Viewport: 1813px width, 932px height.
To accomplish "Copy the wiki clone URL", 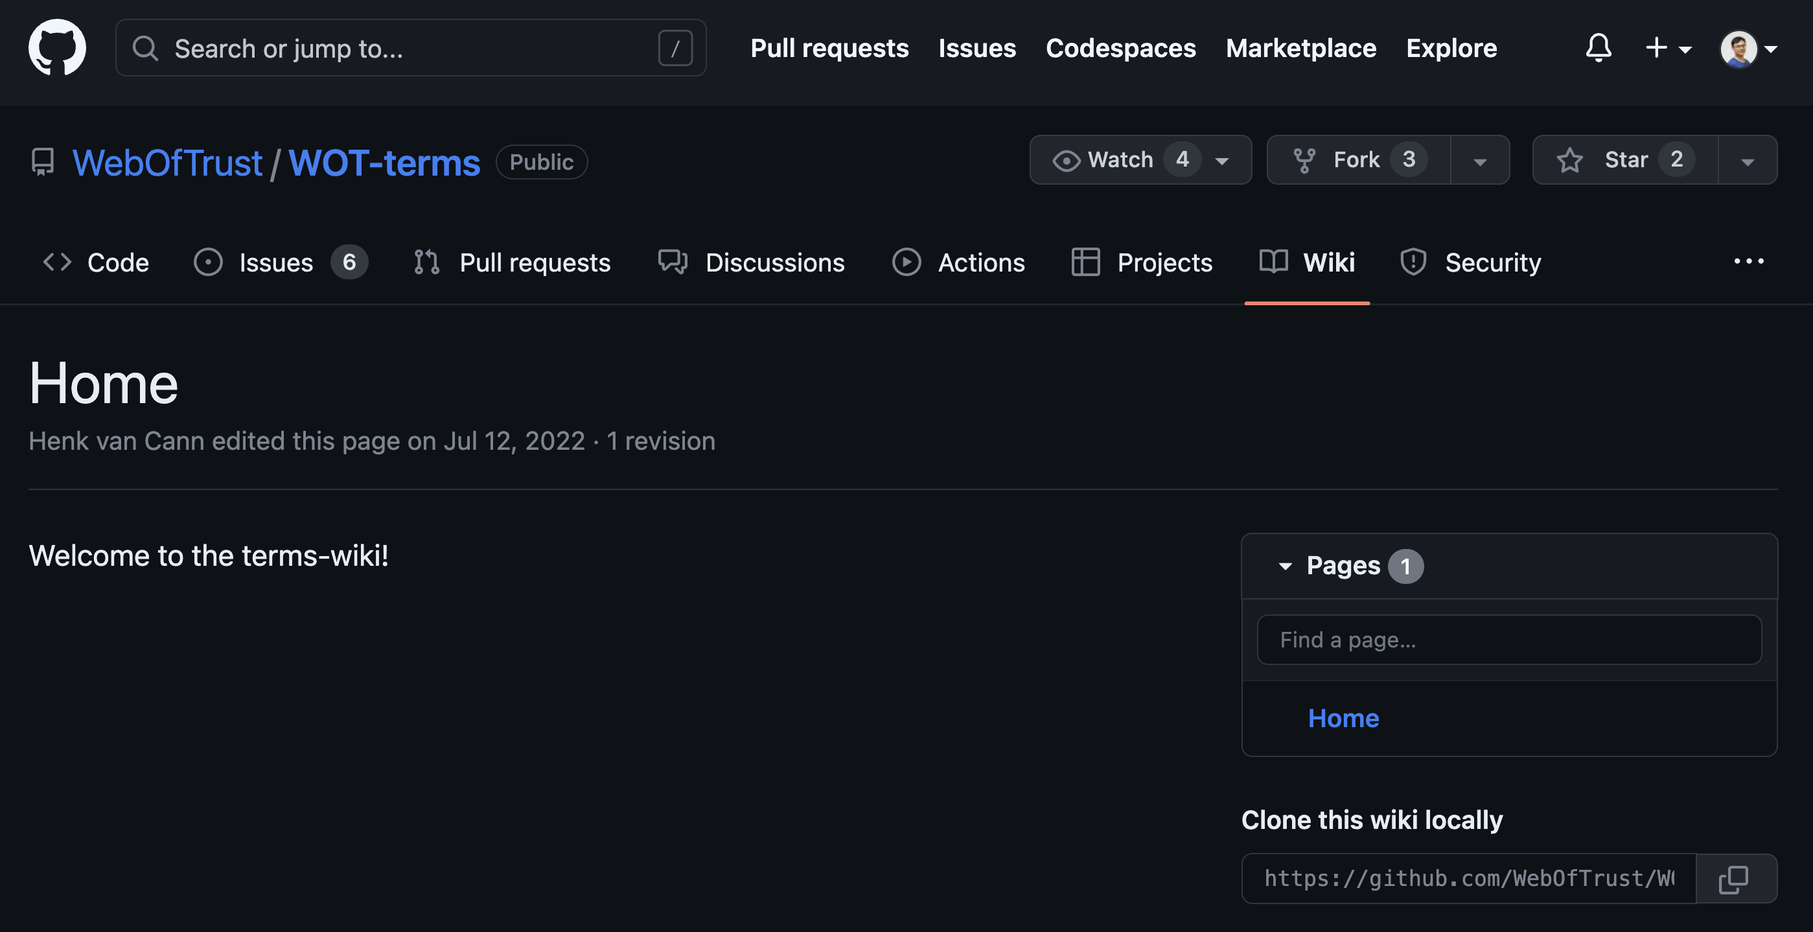I will [x=1733, y=878].
